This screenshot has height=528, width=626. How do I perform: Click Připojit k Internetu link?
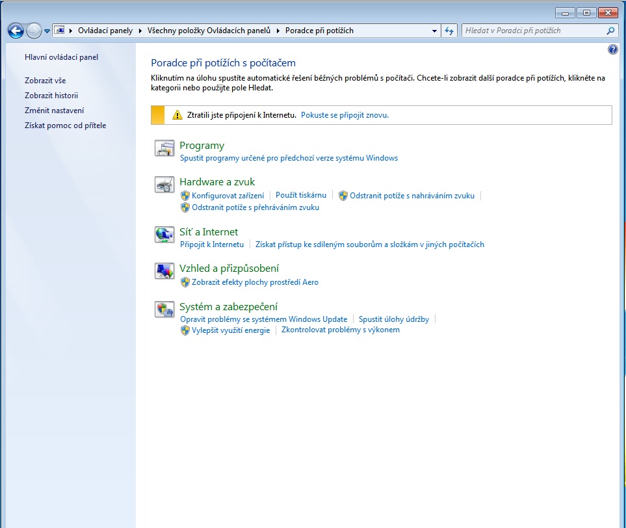click(x=212, y=244)
